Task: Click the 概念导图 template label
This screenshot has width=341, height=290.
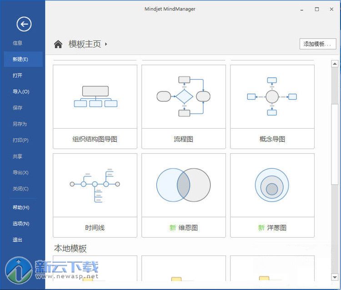Action: 272,139
